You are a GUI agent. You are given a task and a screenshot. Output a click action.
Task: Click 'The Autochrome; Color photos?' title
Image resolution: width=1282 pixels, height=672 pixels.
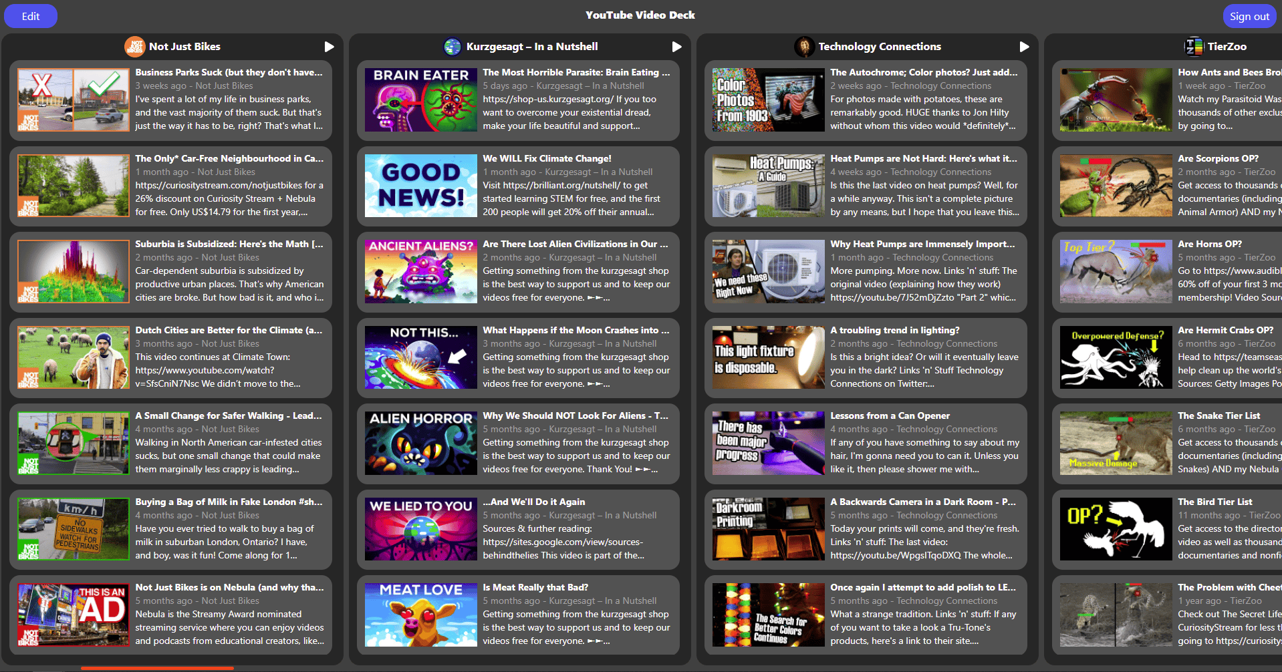tap(924, 72)
